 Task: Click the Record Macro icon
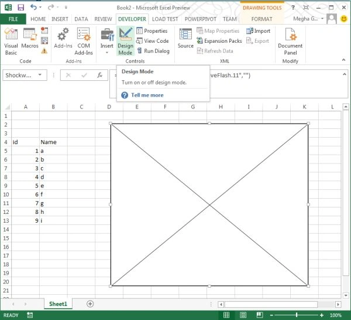pyautogui.click(x=44, y=30)
